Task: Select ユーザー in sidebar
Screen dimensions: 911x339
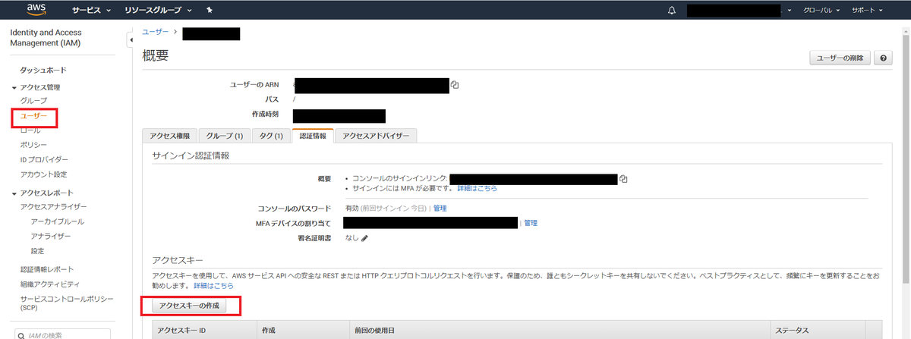Action: (33, 115)
